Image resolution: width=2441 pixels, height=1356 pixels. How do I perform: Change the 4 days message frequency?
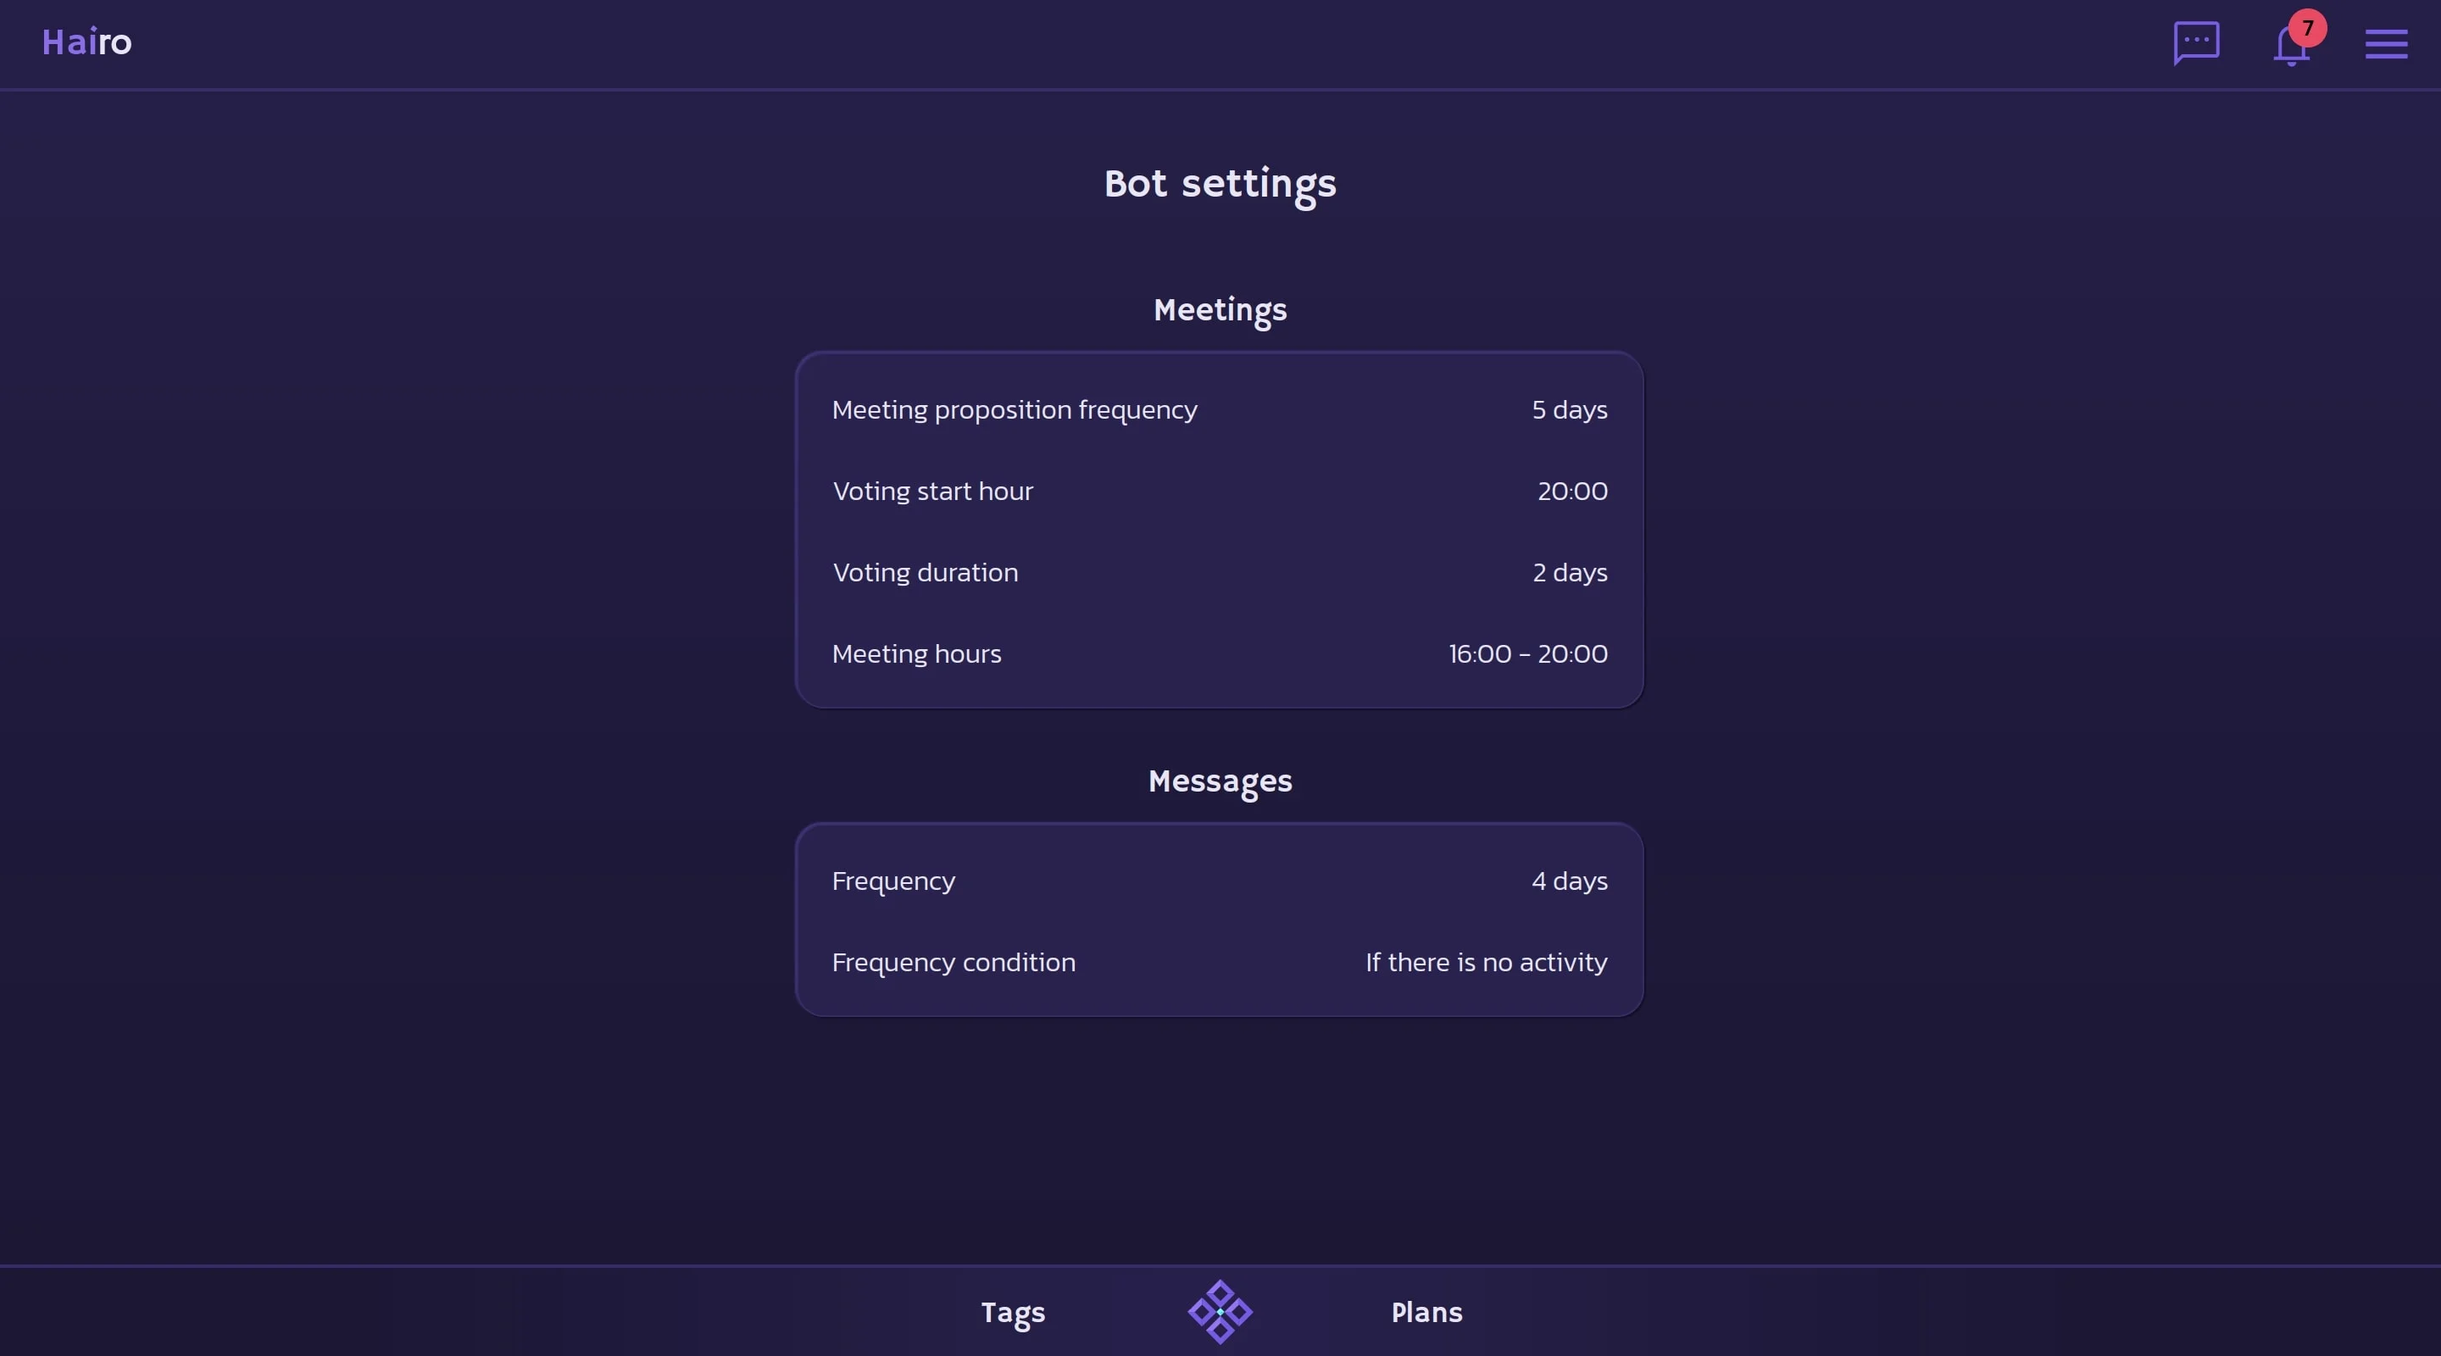pos(1568,881)
